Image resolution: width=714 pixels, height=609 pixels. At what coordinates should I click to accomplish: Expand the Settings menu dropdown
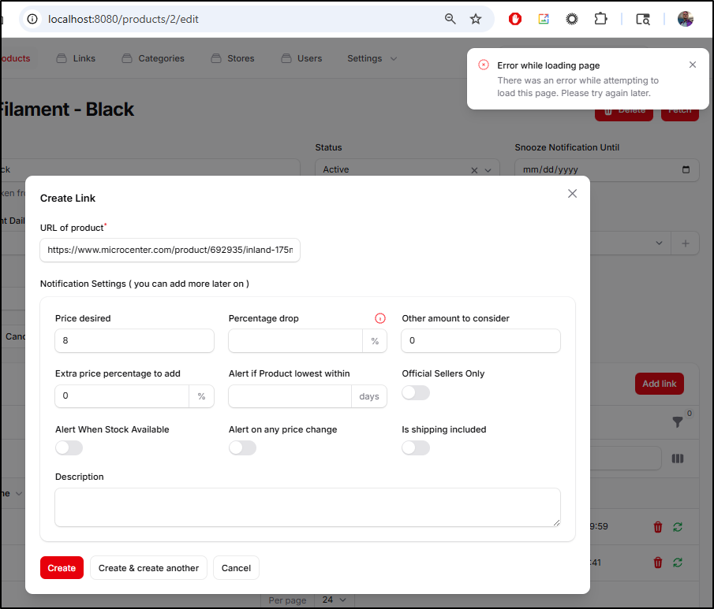[x=372, y=58]
